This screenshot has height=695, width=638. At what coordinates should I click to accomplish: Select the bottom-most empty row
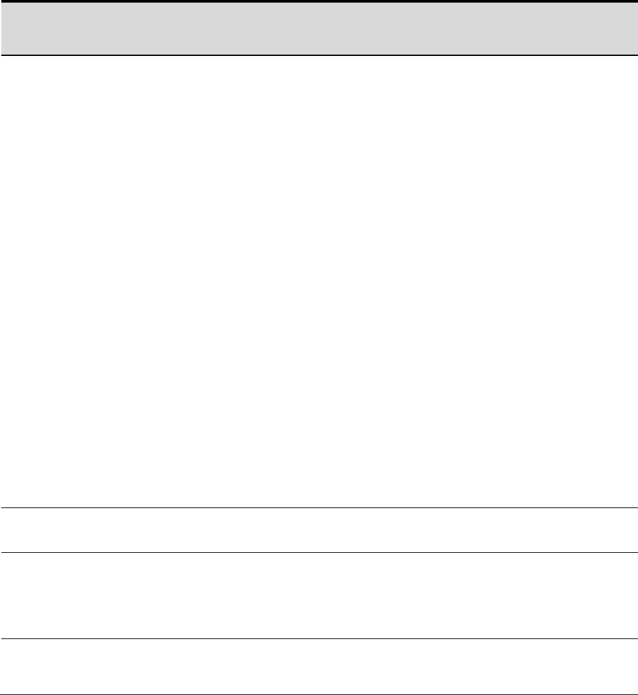click(319, 666)
